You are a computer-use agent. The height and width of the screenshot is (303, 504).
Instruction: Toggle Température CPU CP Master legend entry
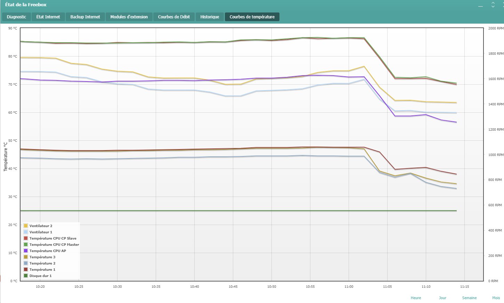coord(54,245)
